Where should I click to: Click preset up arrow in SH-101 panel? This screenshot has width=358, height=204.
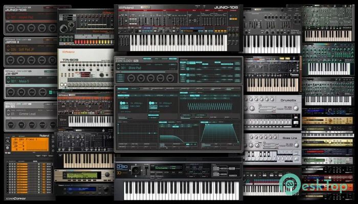coord(8,111)
